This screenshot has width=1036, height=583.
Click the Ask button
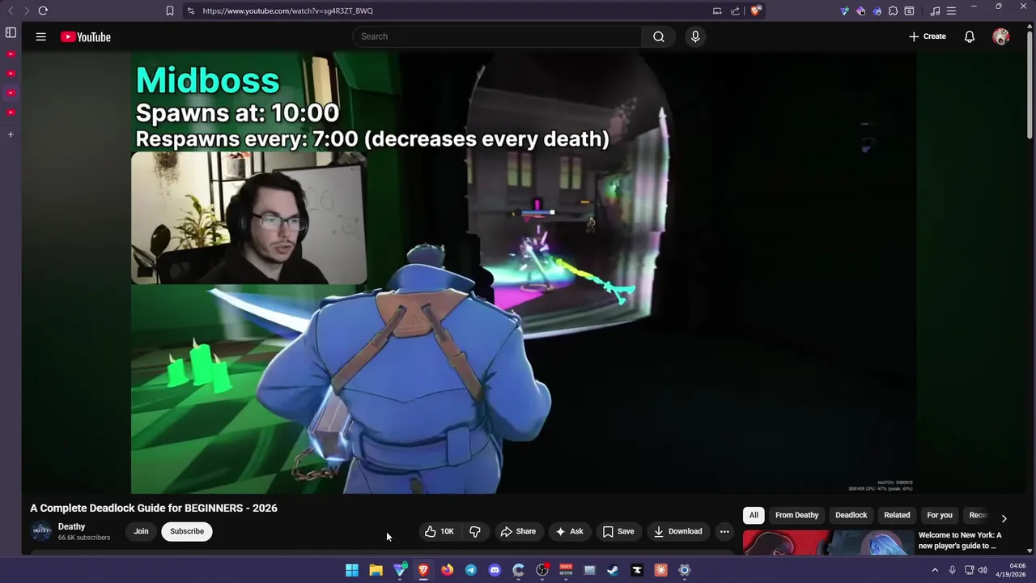[569, 531]
